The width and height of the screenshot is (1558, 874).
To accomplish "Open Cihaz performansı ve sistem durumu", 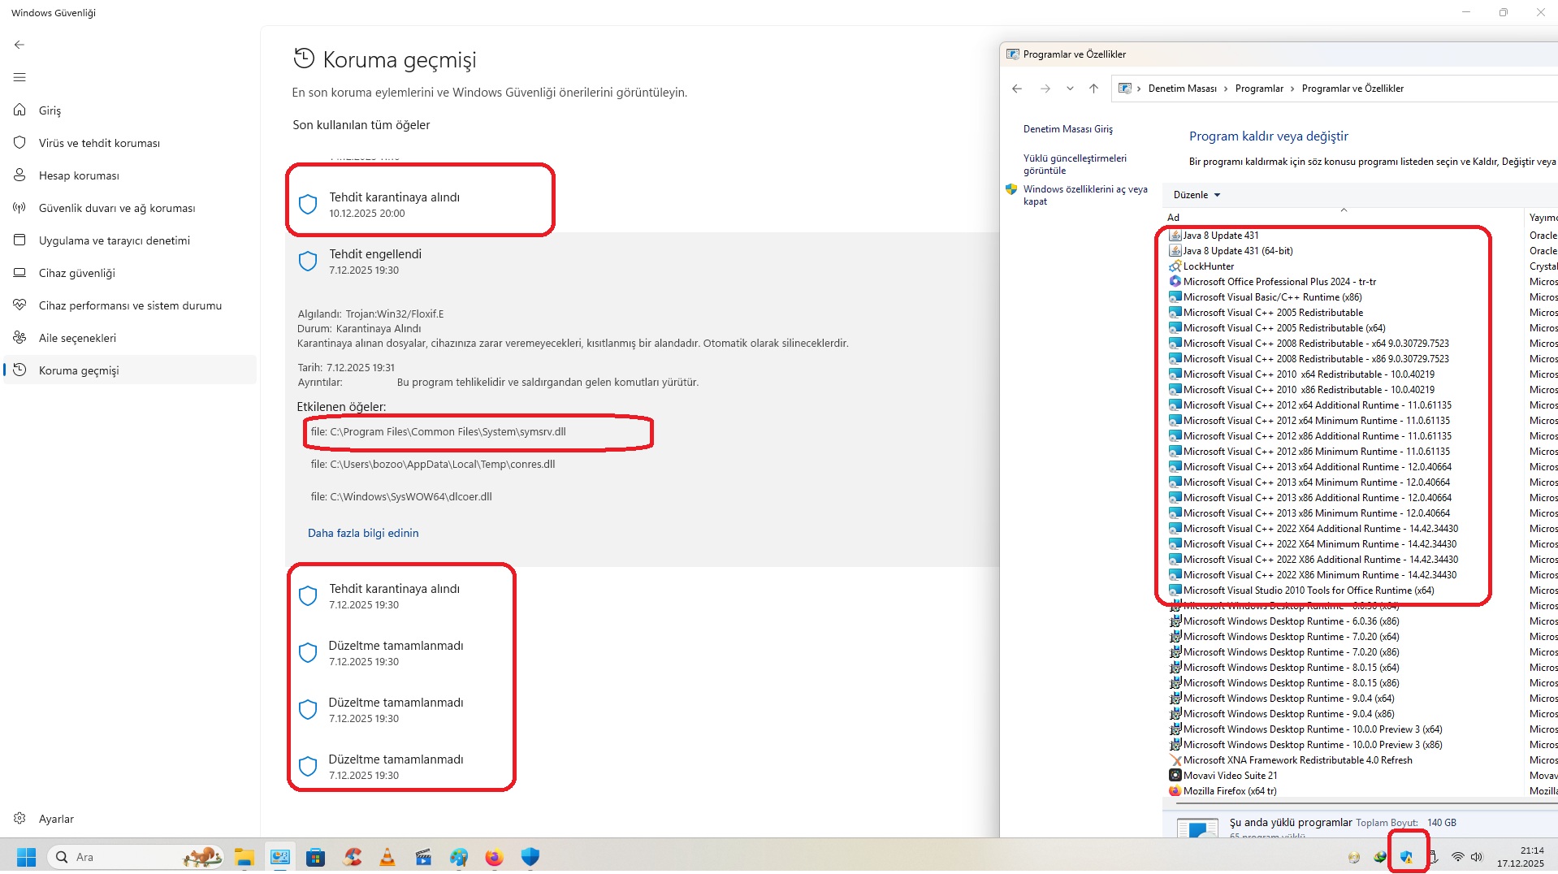I will (130, 305).
